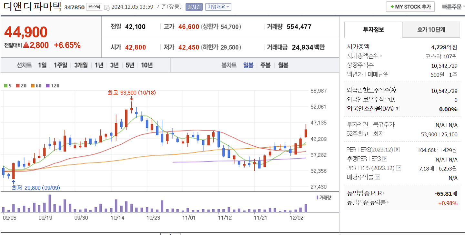Click the 외국인소진율 help icon
465x235 pixels.
point(398,109)
